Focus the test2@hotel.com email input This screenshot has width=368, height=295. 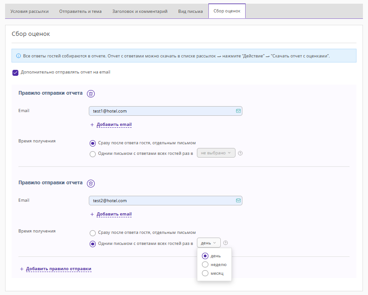tap(161, 200)
